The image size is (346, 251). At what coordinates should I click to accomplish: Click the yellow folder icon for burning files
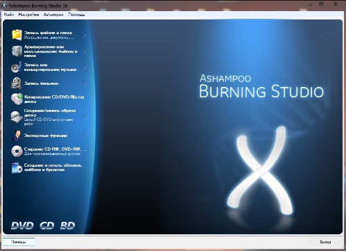click(x=17, y=35)
